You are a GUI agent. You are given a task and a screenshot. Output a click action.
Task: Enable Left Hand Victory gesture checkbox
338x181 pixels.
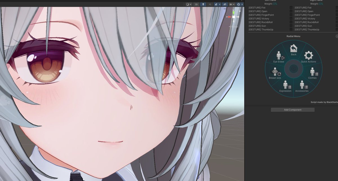[291, 19]
